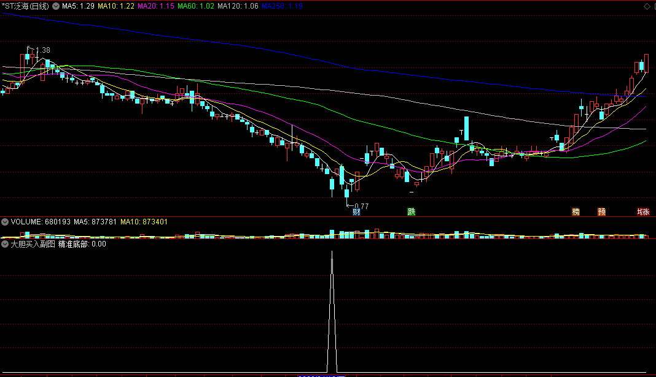Select the magenta MA20: 1.15 label

point(155,6)
